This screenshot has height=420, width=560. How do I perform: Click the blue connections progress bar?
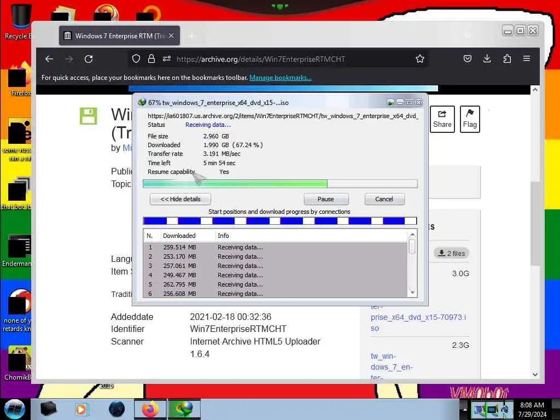280,221
